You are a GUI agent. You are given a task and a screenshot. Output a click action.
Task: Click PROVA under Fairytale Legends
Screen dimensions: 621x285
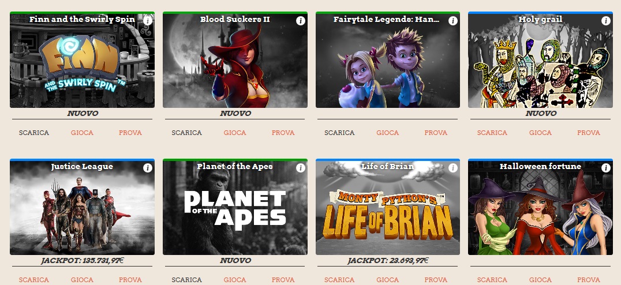tap(436, 133)
